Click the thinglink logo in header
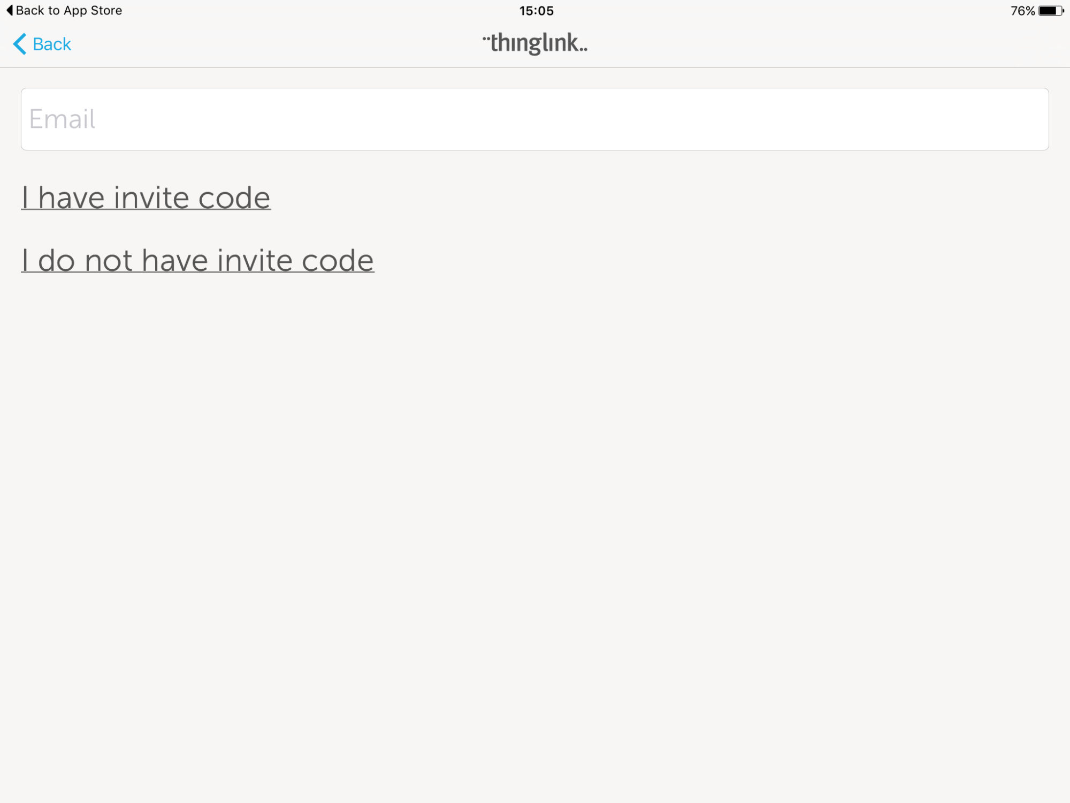 (x=534, y=43)
